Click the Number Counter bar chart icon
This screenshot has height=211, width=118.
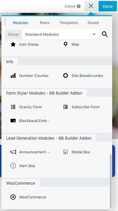pyautogui.click(x=13, y=76)
